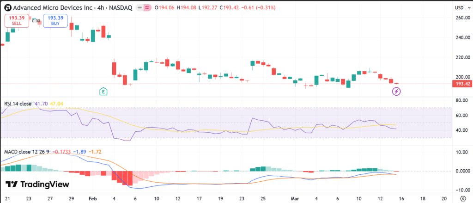Click the 0.00 spread value between Sell and Buy
Screen dimensions: 473x203
pos(36,21)
